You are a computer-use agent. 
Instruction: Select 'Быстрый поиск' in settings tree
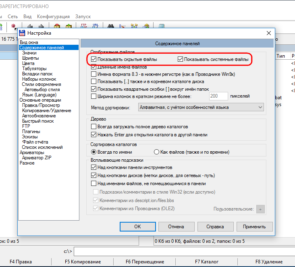(38, 121)
